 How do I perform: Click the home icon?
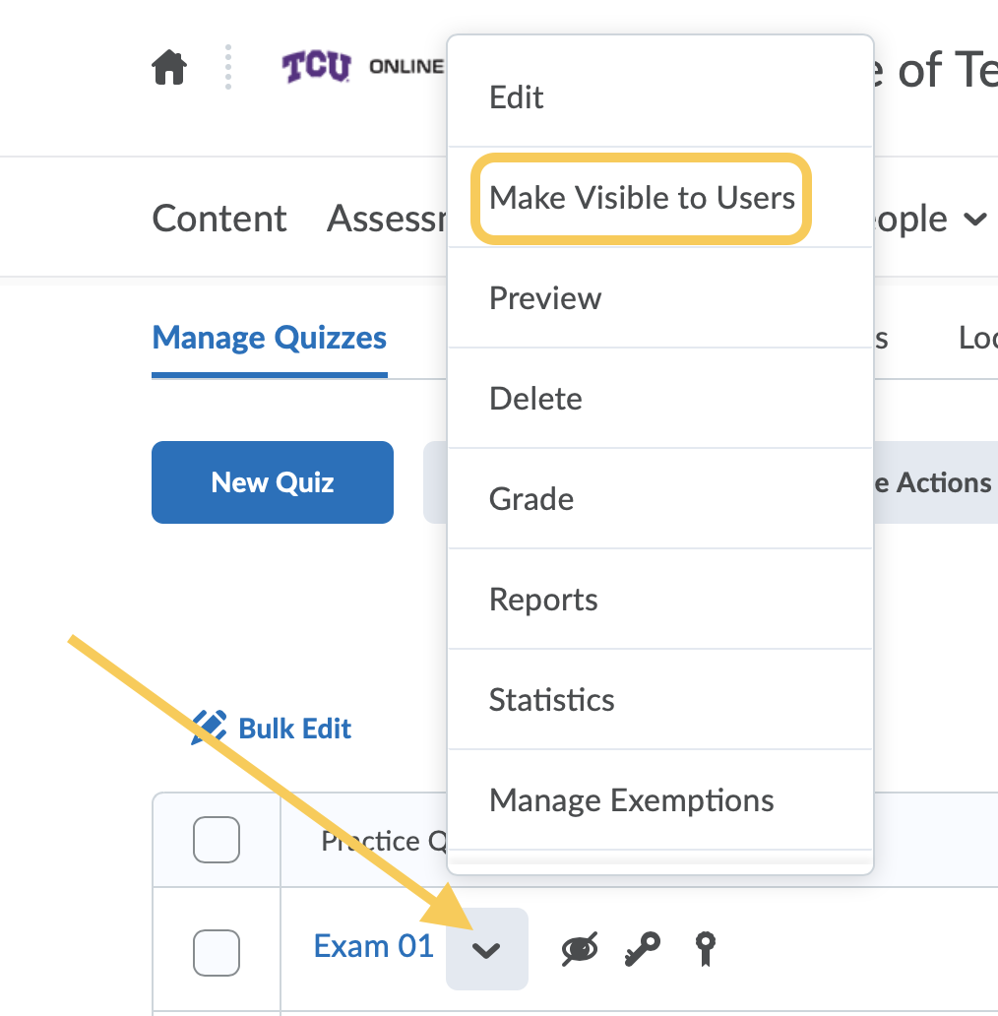point(168,66)
